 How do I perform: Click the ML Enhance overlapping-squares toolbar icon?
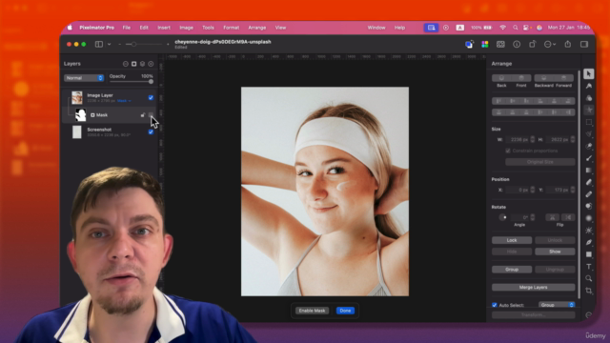pyautogui.click(x=470, y=45)
